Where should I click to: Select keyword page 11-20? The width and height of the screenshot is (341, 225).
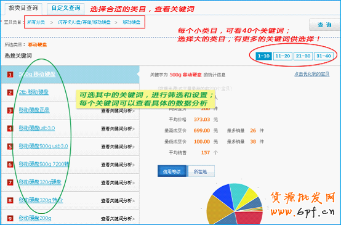(283, 56)
